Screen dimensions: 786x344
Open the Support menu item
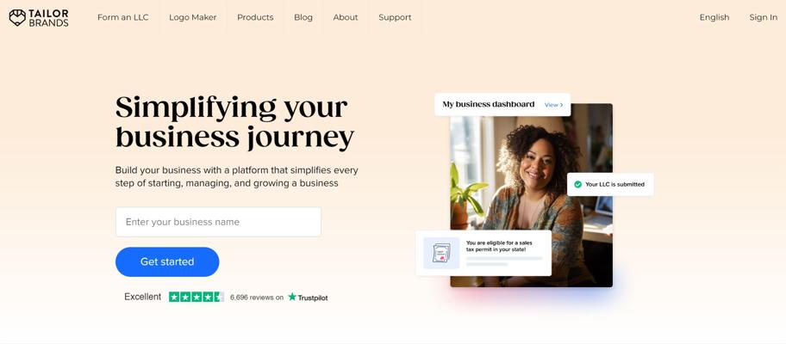click(395, 17)
